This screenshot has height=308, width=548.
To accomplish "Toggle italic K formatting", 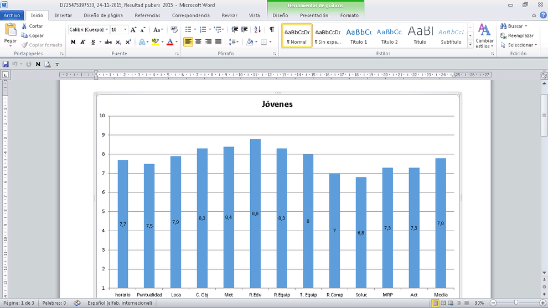I will pyautogui.click(x=83, y=42).
